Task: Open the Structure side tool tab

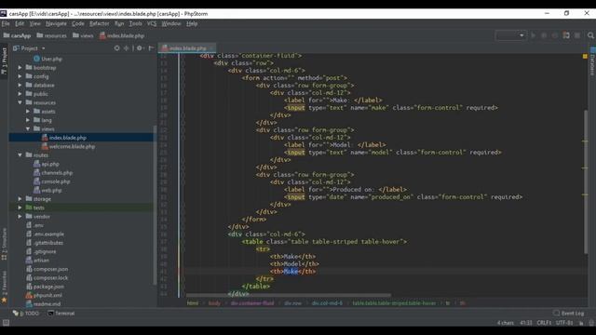Action: (x=4, y=244)
